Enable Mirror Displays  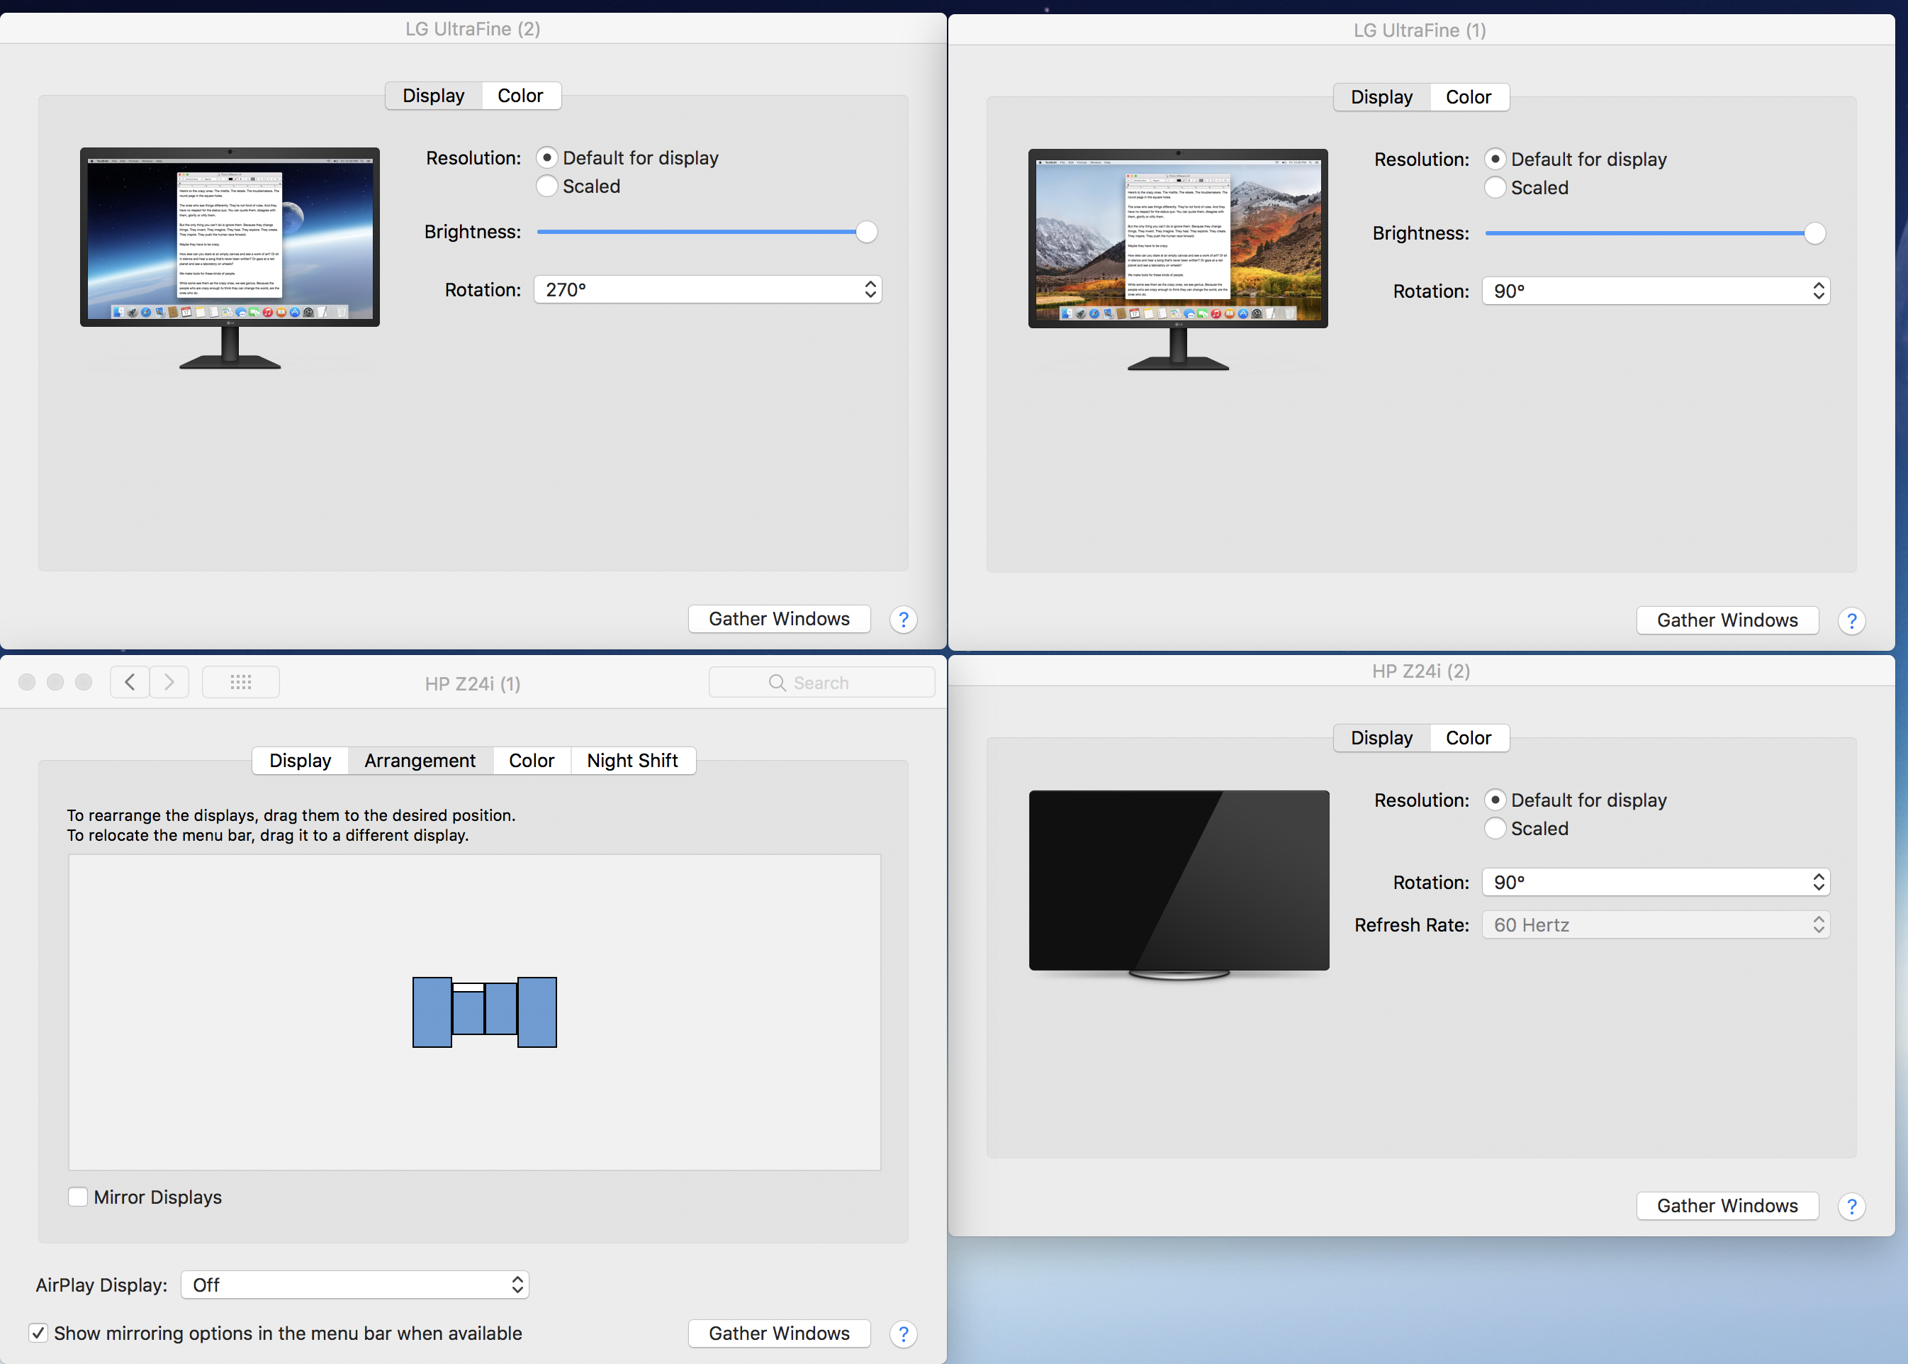(x=77, y=1196)
